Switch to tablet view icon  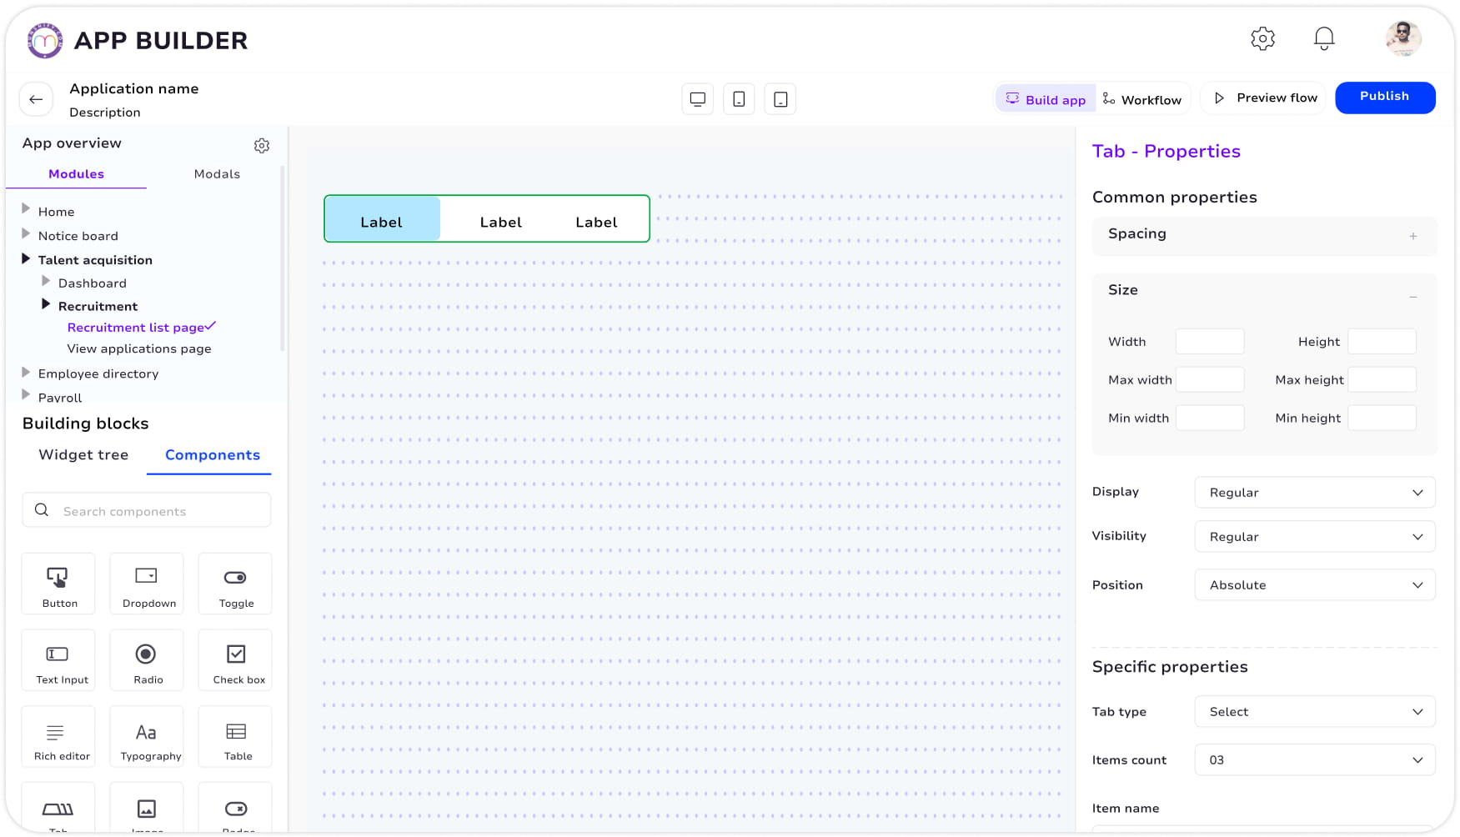pos(780,99)
